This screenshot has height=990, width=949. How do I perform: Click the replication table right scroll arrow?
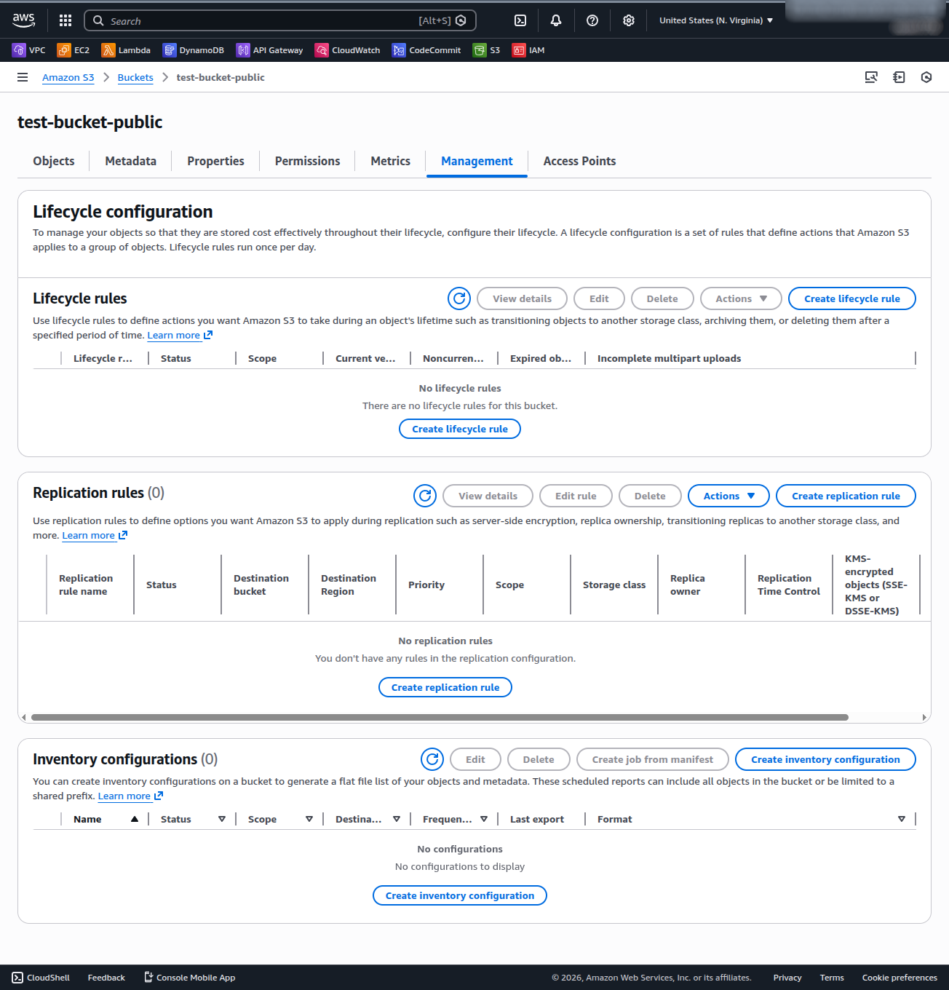click(924, 717)
